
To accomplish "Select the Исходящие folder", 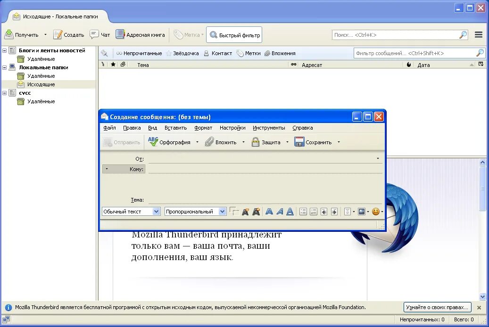I will click(41, 84).
